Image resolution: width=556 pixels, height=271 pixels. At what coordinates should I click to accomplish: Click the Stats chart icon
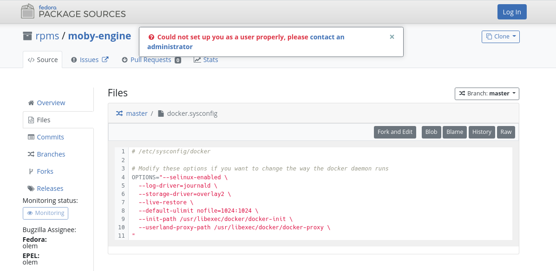click(x=197, y=60)
